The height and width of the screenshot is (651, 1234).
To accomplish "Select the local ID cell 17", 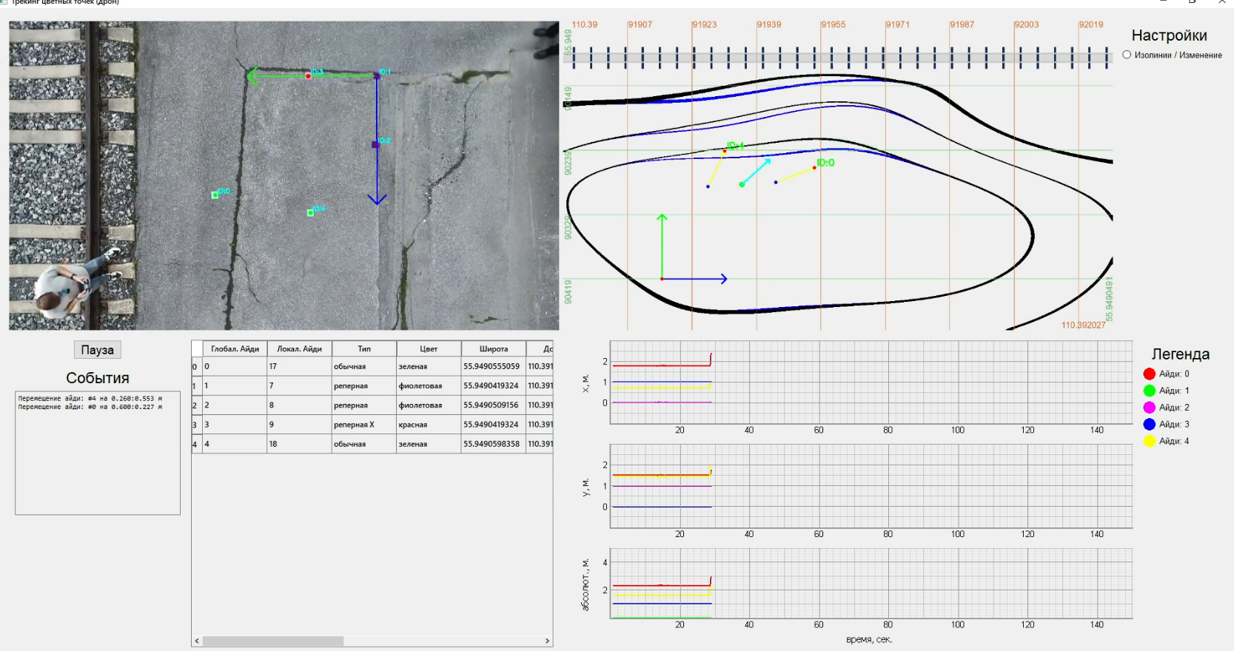I will coord(300,366).
